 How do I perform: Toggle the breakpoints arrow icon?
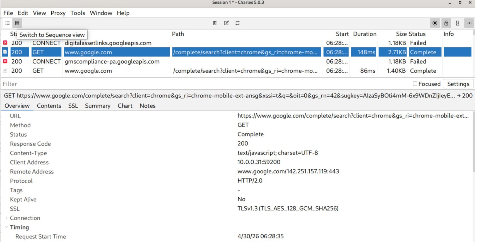469,23
